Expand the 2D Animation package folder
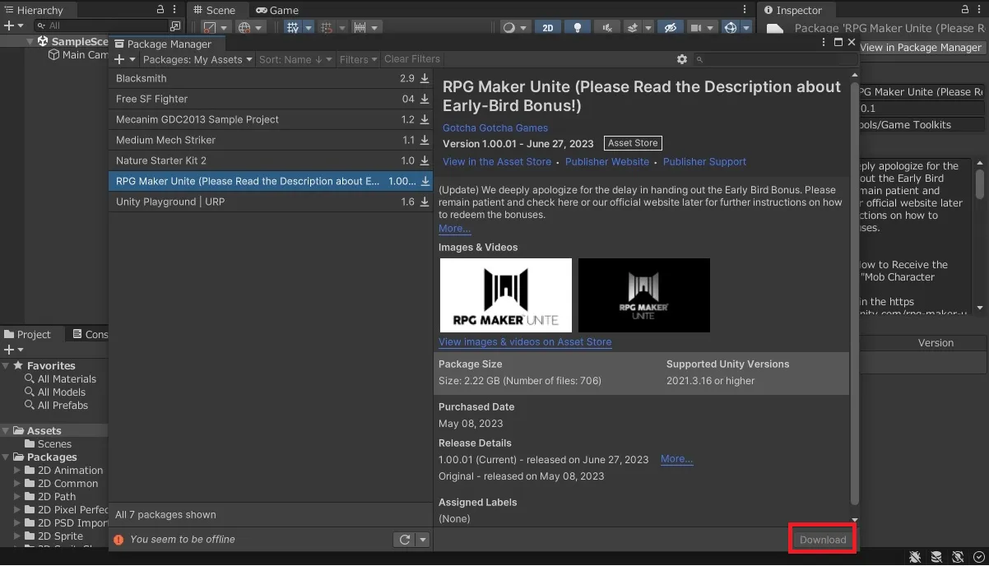The height and width of the screenshot is (566, 989). [18, 471]
